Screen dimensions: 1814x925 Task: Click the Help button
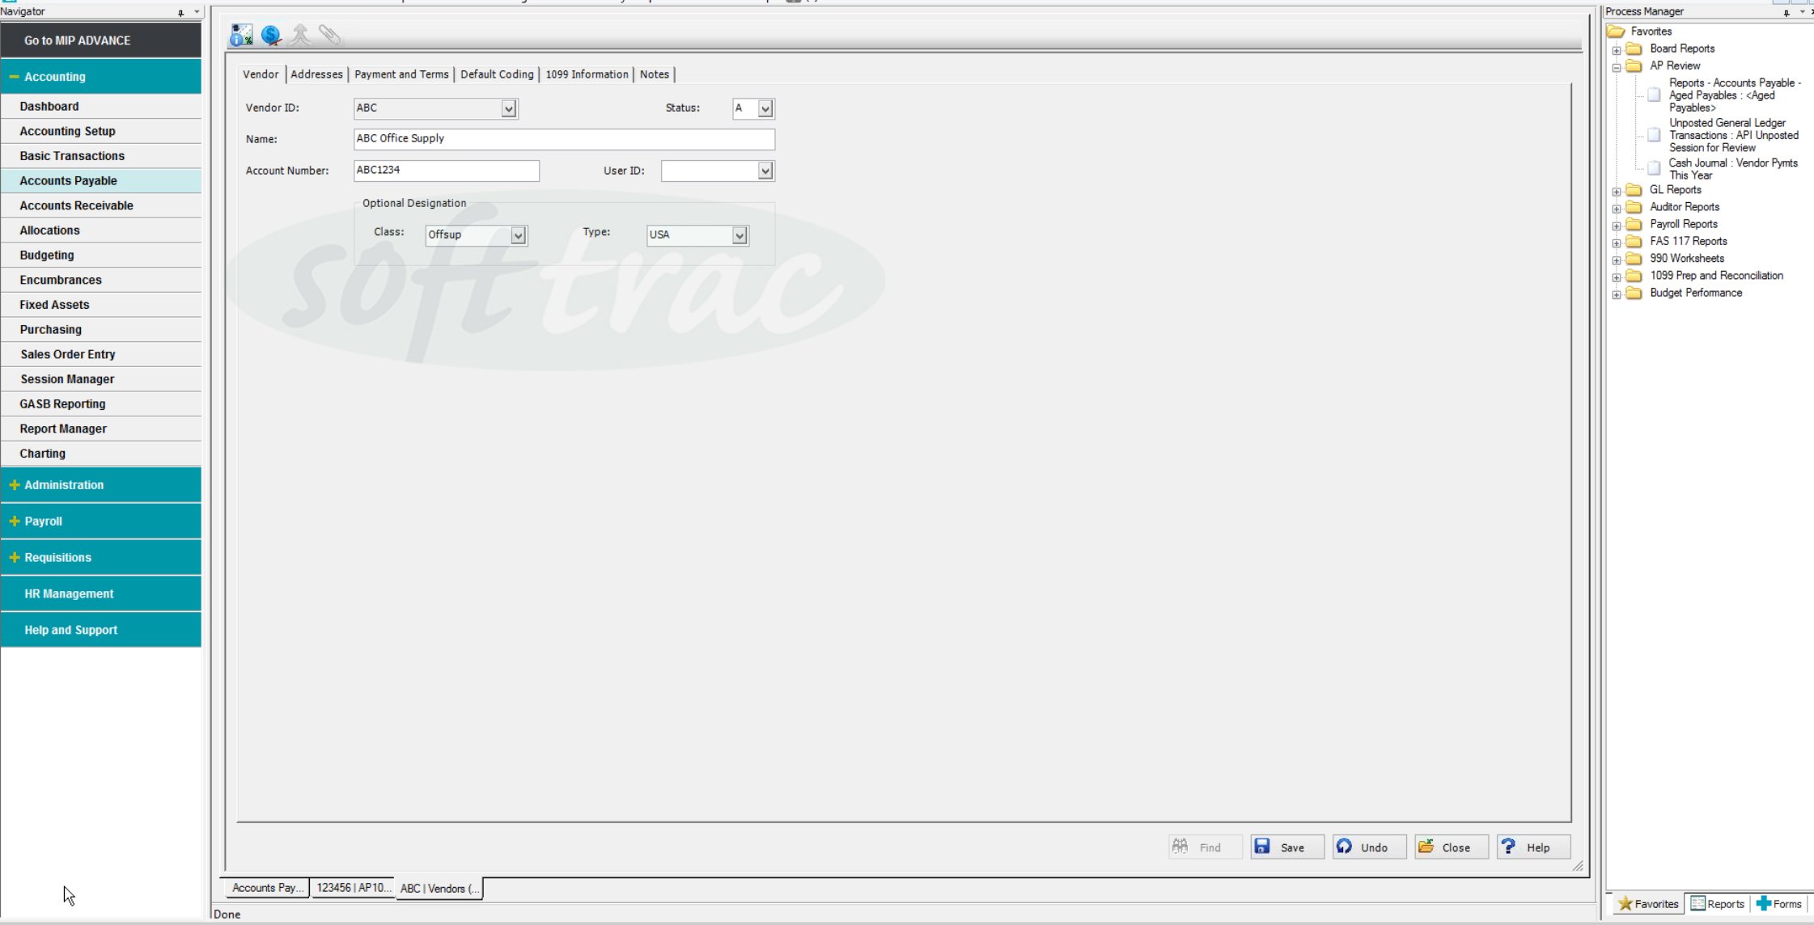tap(1533, 847)
